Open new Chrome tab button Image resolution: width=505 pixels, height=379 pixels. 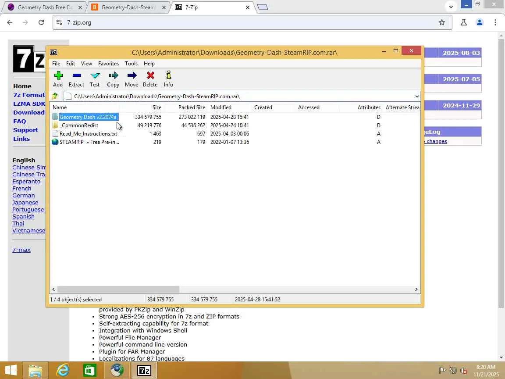tap(263, 7)
